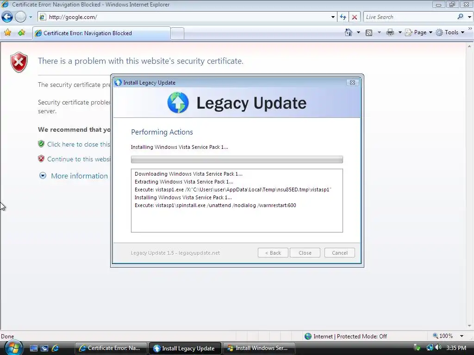The height and width of the screenshot is (355, 474).
Task: Click the globe icon in Legacy Update title bar
Action: tap(118, 82)
